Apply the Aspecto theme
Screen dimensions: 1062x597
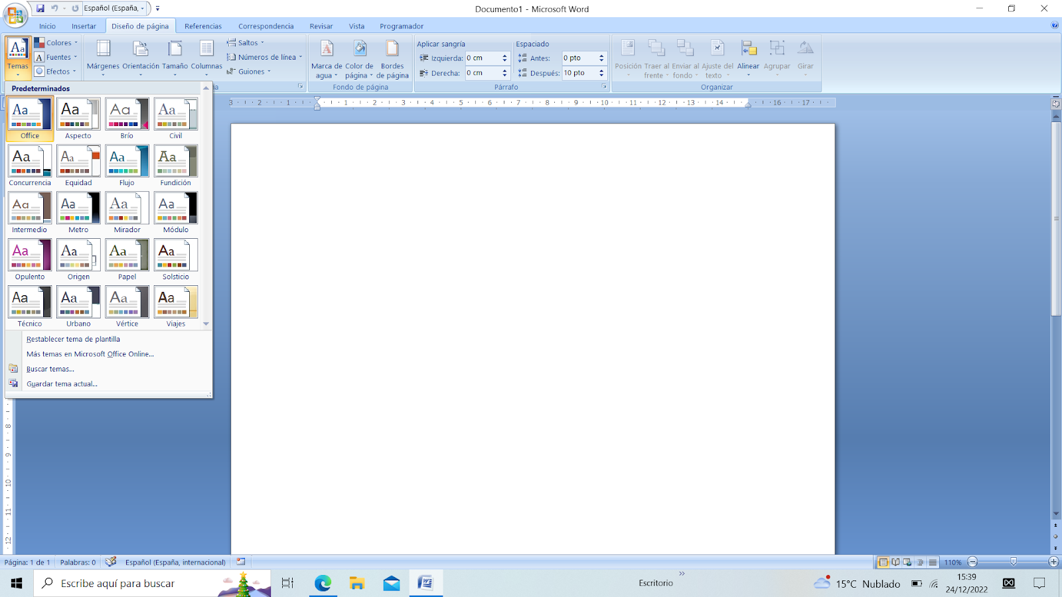pyautogui.click(x=78, y=119)
